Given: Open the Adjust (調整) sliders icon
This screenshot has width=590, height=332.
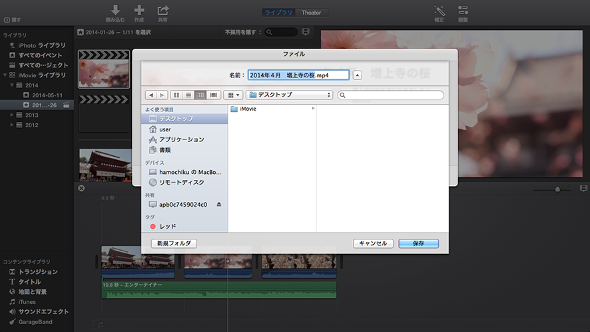Looking at the screenshot, I should (x=463, y=10).
